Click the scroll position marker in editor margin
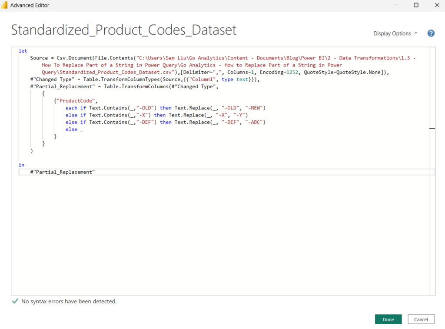Viewport: 445px width, 329px height. tap(432, 128)
